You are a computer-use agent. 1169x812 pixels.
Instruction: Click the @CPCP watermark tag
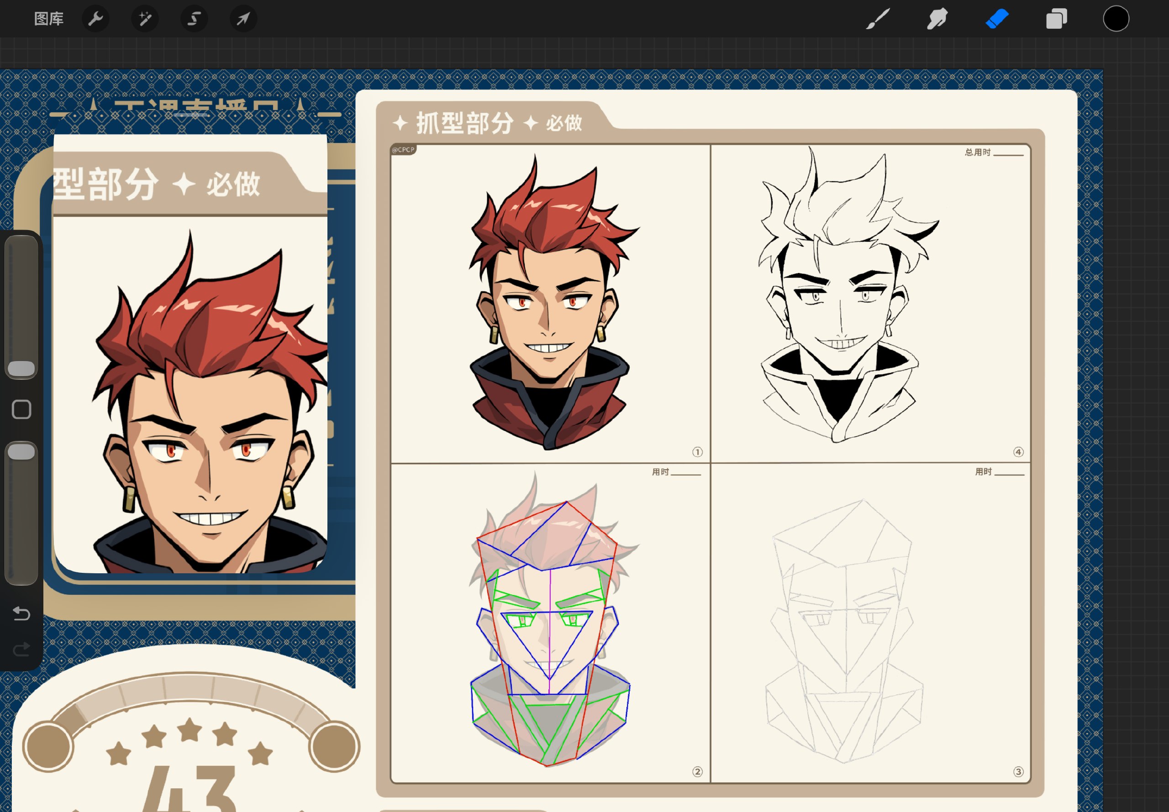(x=403, y=150)
